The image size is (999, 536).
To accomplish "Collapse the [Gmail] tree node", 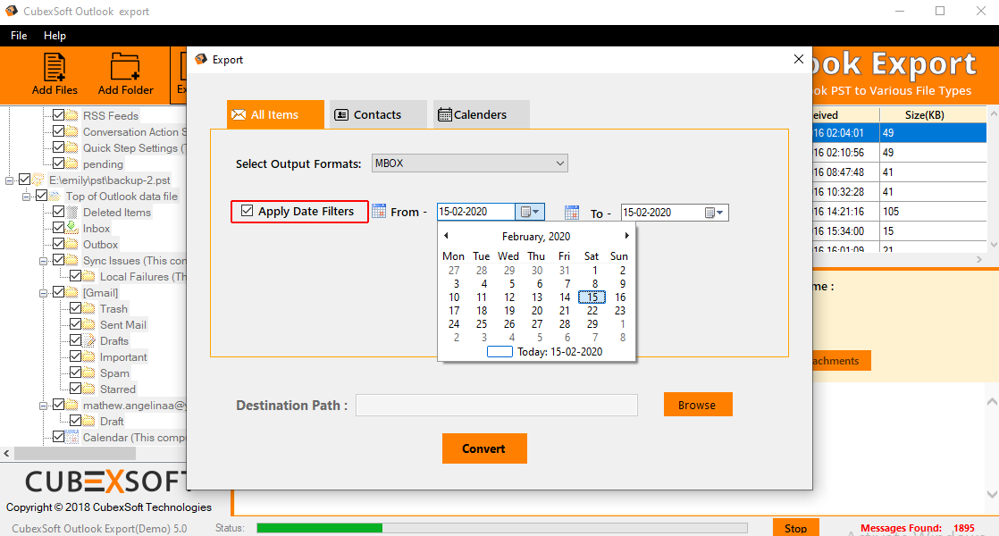I will pyautogui.click(x=44, y=293).
